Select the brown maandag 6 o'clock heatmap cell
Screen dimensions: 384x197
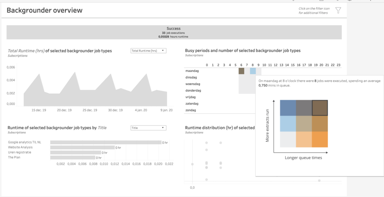coord(241,71)
